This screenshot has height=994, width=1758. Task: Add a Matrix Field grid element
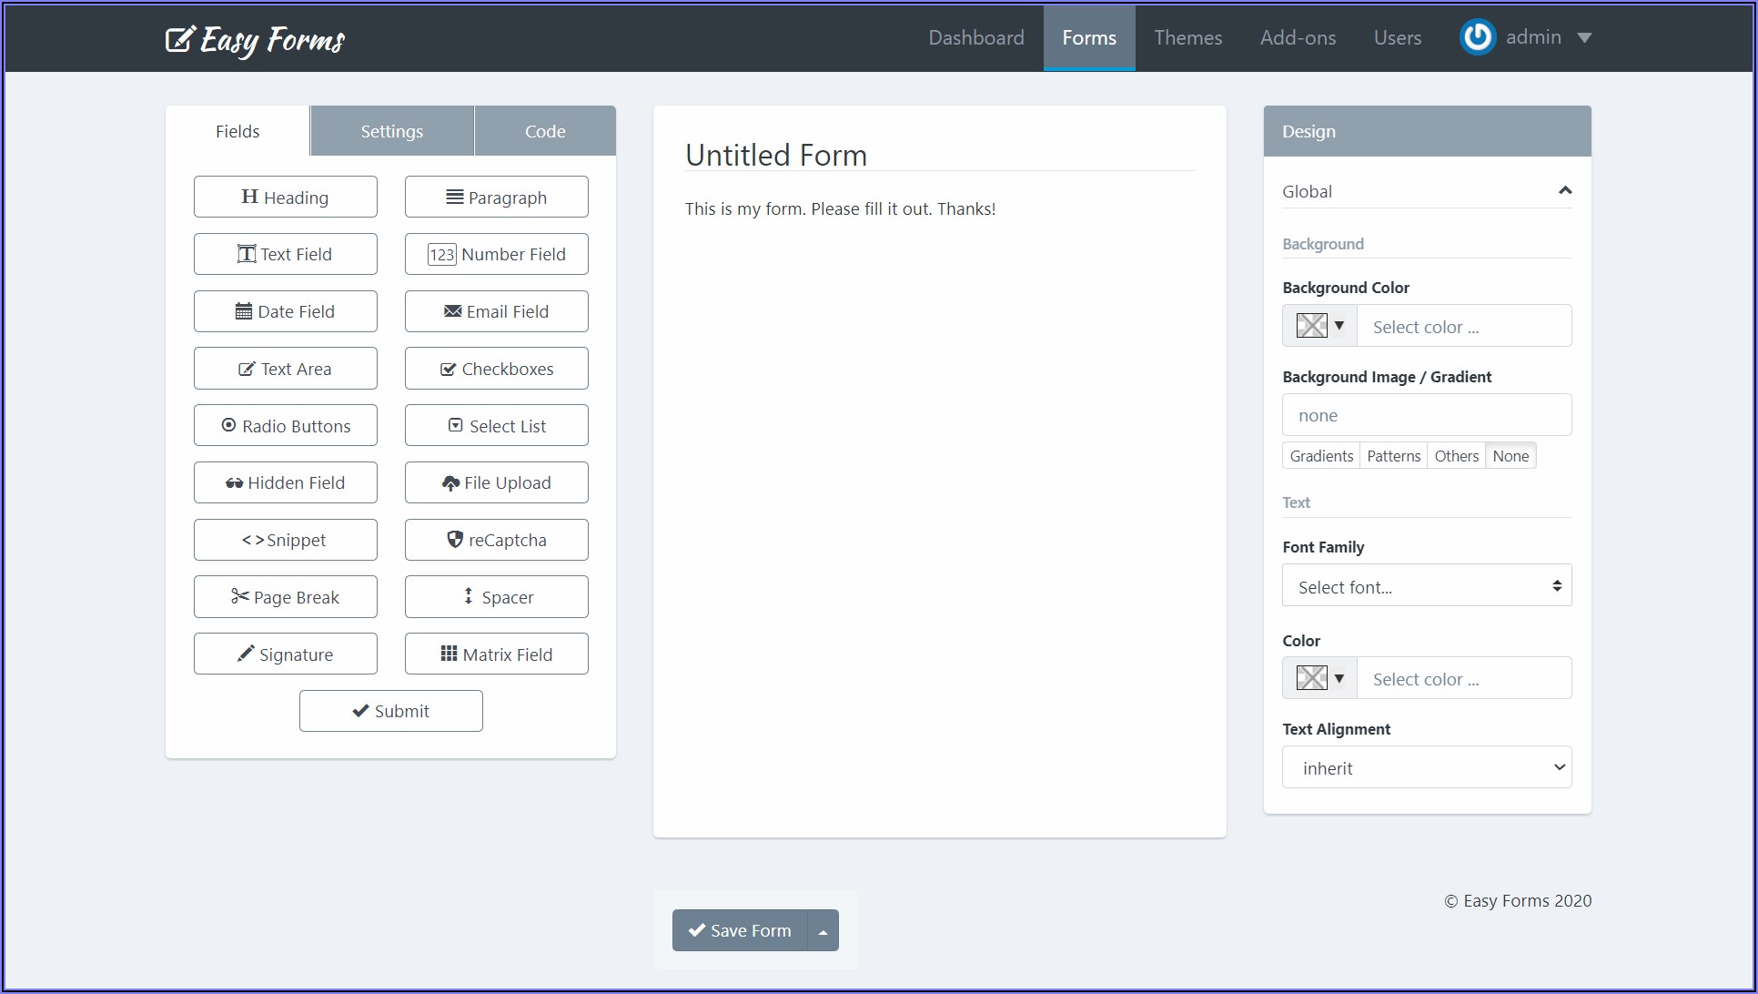[x=496, y=654]
